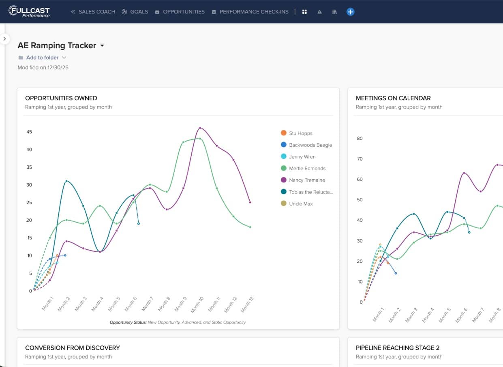Toggle Mertle Edmonds legend entry
This screenshot has height=367, width=503.
(x=303, y=168)
